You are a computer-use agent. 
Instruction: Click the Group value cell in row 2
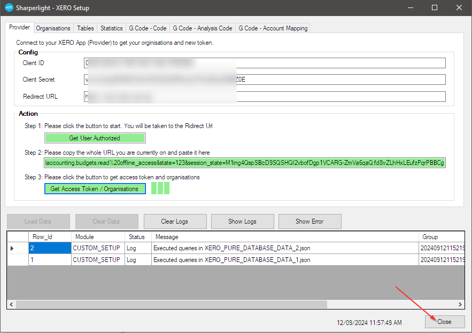pyautogui.click(x=442, y=248)
